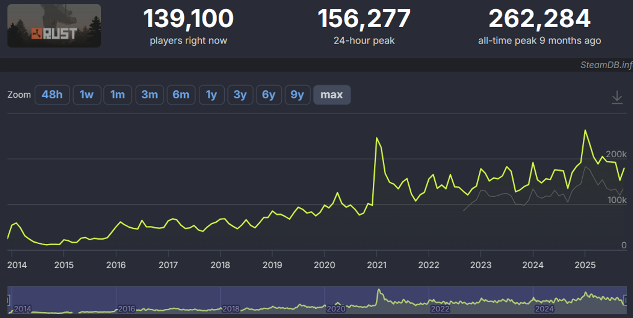The image size is (633, 318).
Task: Grab the left navigator range handle
Action: point(9,300)
